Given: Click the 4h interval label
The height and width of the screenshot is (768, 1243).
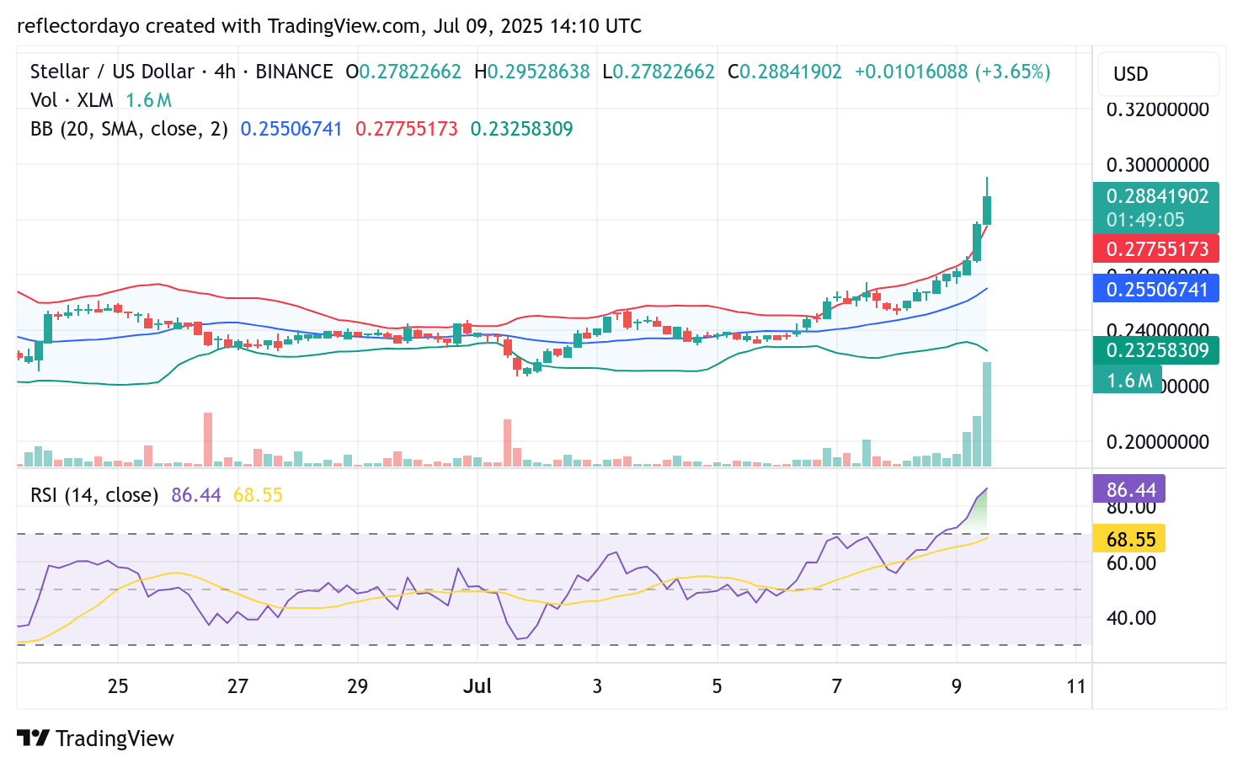Looking at the screenshot, I should coord(225,72).
